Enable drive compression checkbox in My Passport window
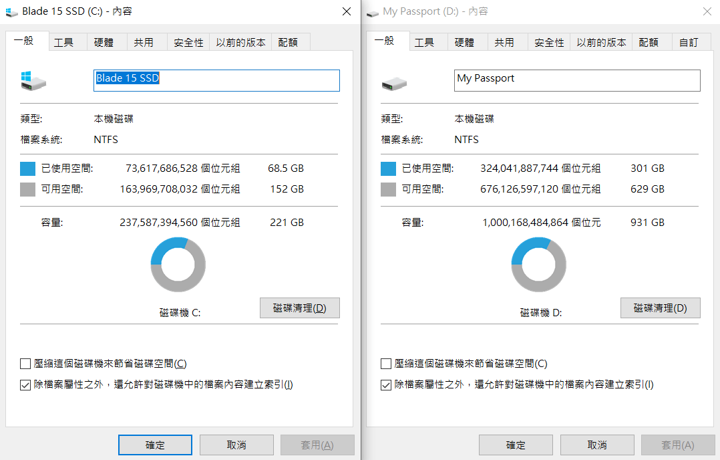The height and width of the screenshot is (460, 720). (x=386, y=364)
